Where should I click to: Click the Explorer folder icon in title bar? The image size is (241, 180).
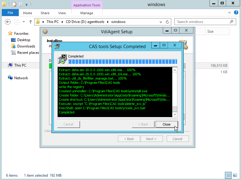pyautogui.click(x=4, y=5)
